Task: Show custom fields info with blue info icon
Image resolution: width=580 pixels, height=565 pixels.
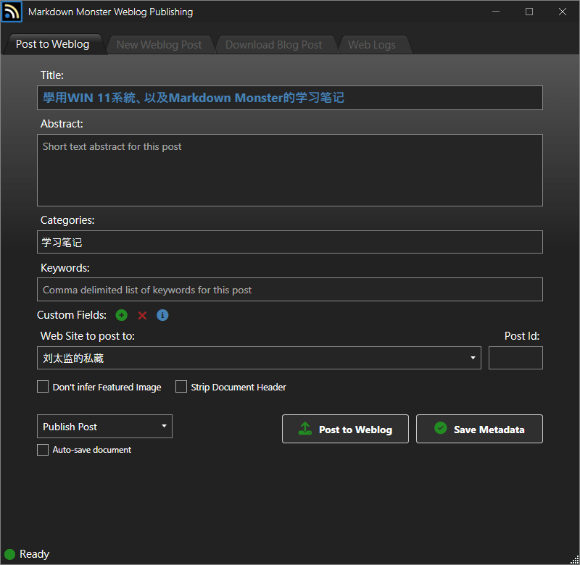Action: click(162, 315)
